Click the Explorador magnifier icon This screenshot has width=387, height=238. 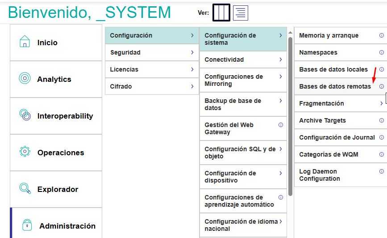click(25, 189)
